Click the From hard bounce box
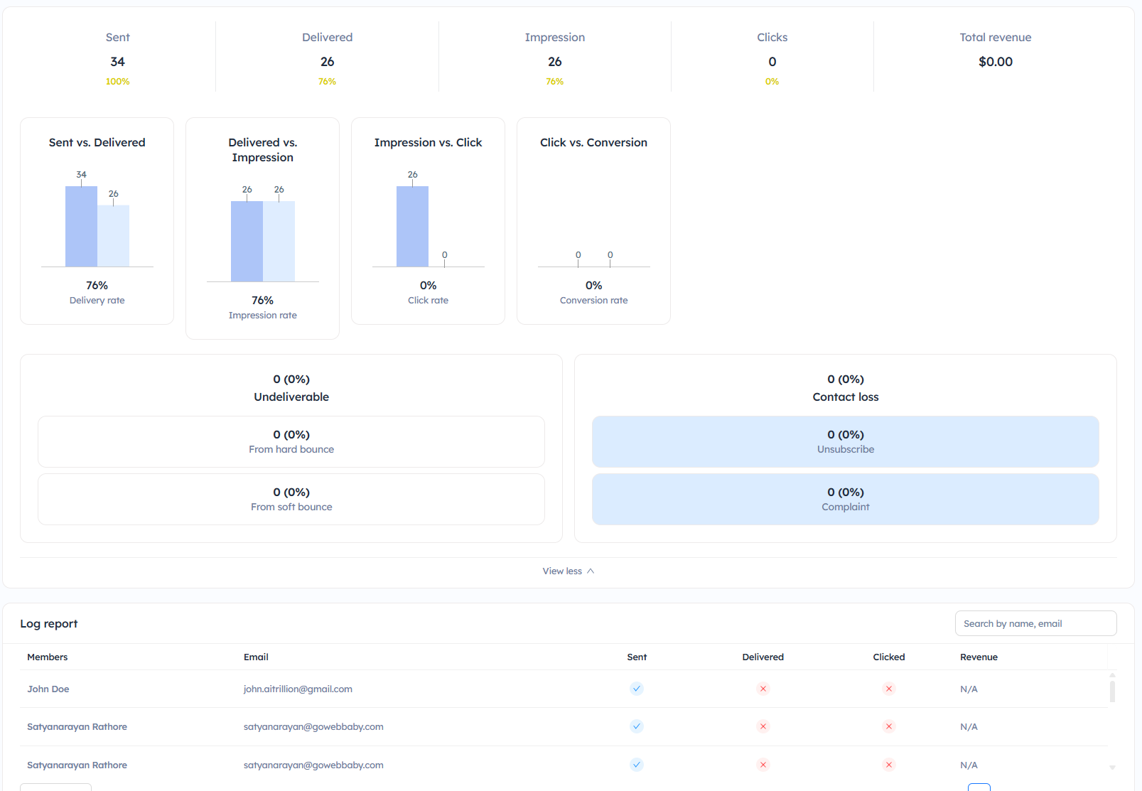Screen dimensions: 1142x791 pos(291,441)
